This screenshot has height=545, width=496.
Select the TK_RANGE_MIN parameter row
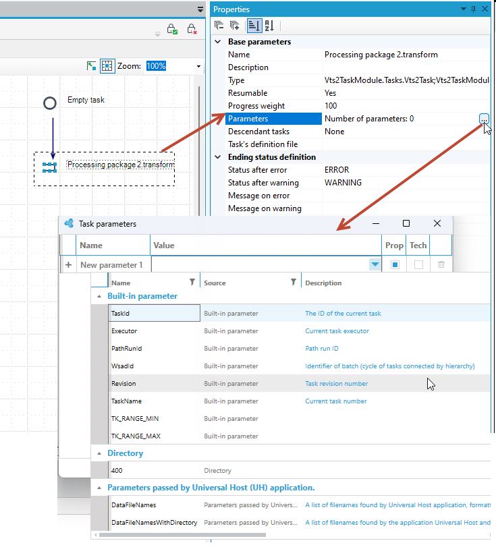(x=300, y=418)
